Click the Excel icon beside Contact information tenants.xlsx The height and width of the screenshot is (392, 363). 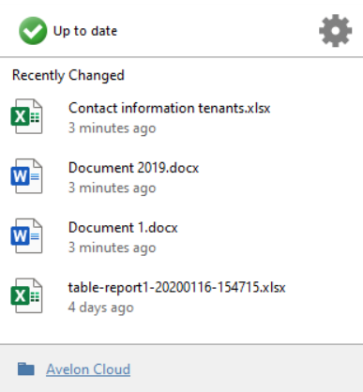26,116
